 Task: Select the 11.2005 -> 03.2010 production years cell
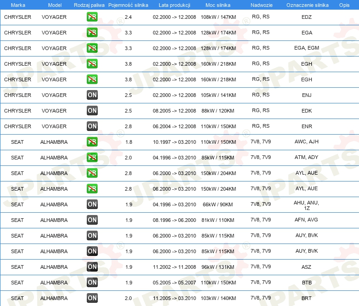pyautogui.click(x=174, y=298)
